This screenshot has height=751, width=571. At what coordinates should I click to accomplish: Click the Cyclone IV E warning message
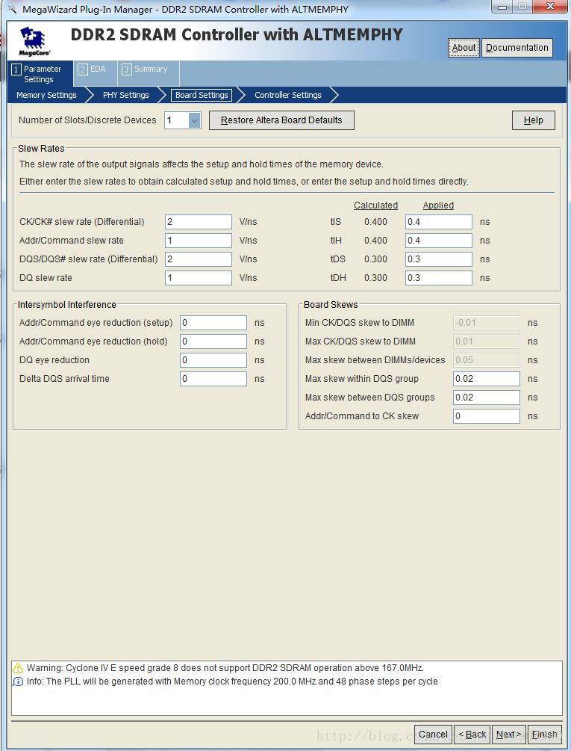pyautogui.click(x=225, y=667)
